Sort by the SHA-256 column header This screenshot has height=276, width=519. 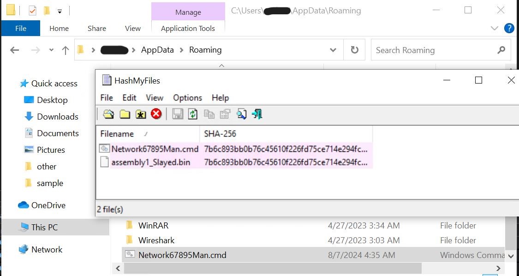point(220,134)
